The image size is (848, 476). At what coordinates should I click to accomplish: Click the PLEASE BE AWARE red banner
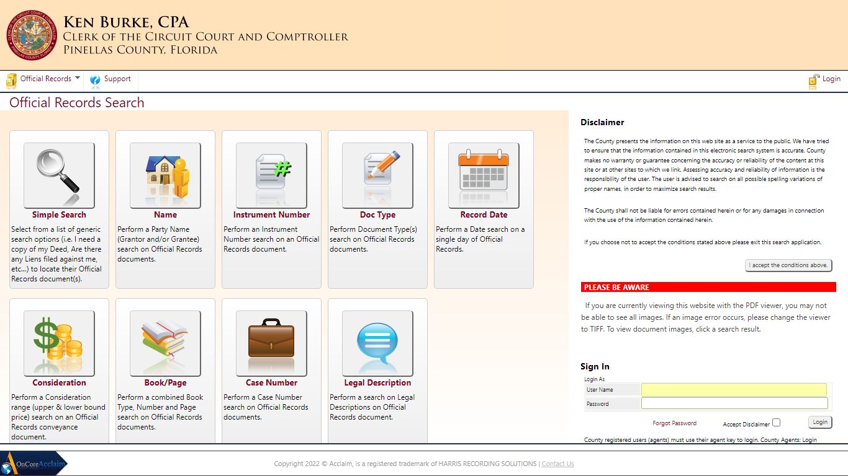tap(708, 288)
